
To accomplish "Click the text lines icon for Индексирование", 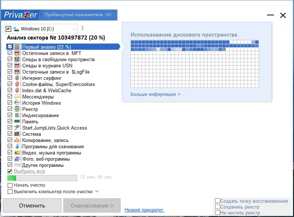I will click(x=17, y=115).
